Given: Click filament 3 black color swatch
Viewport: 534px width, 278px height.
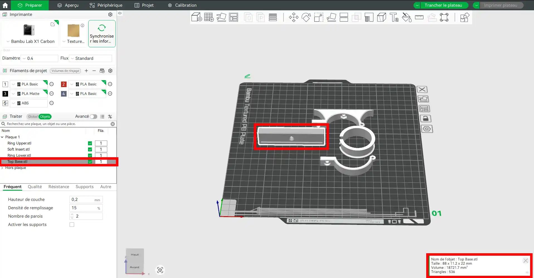Looking at the screenshot, I should tap(5, 94).
